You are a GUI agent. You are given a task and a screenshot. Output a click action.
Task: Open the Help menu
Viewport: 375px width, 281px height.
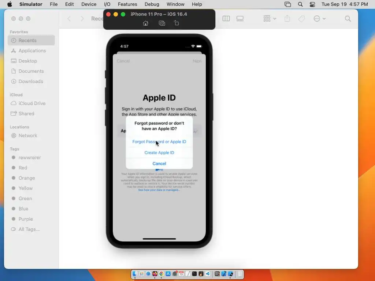point(197,4)
